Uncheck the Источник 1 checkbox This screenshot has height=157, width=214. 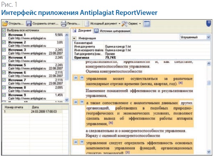tap(4, 35)
